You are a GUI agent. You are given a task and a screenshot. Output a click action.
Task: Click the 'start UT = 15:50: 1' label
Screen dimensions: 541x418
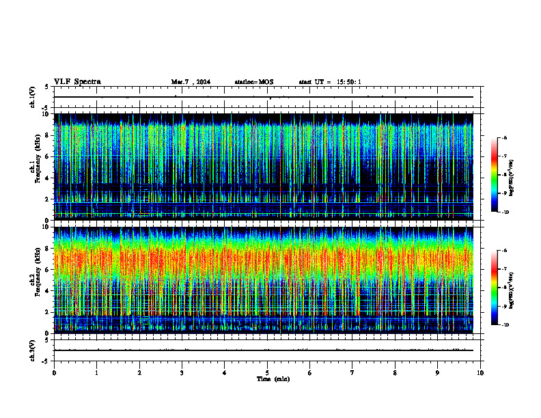tap(330, 82)
